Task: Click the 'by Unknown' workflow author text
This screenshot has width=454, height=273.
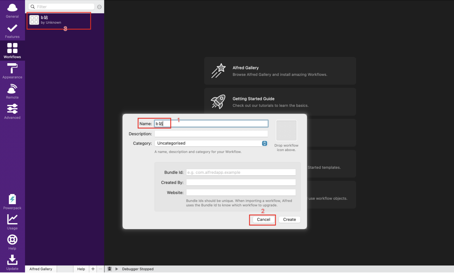Action: (x=51, y=23)
